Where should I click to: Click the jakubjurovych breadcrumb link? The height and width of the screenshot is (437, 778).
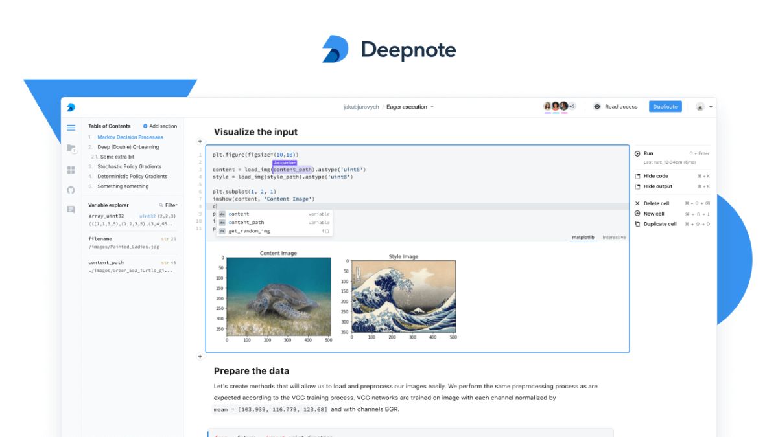(361, 107)
